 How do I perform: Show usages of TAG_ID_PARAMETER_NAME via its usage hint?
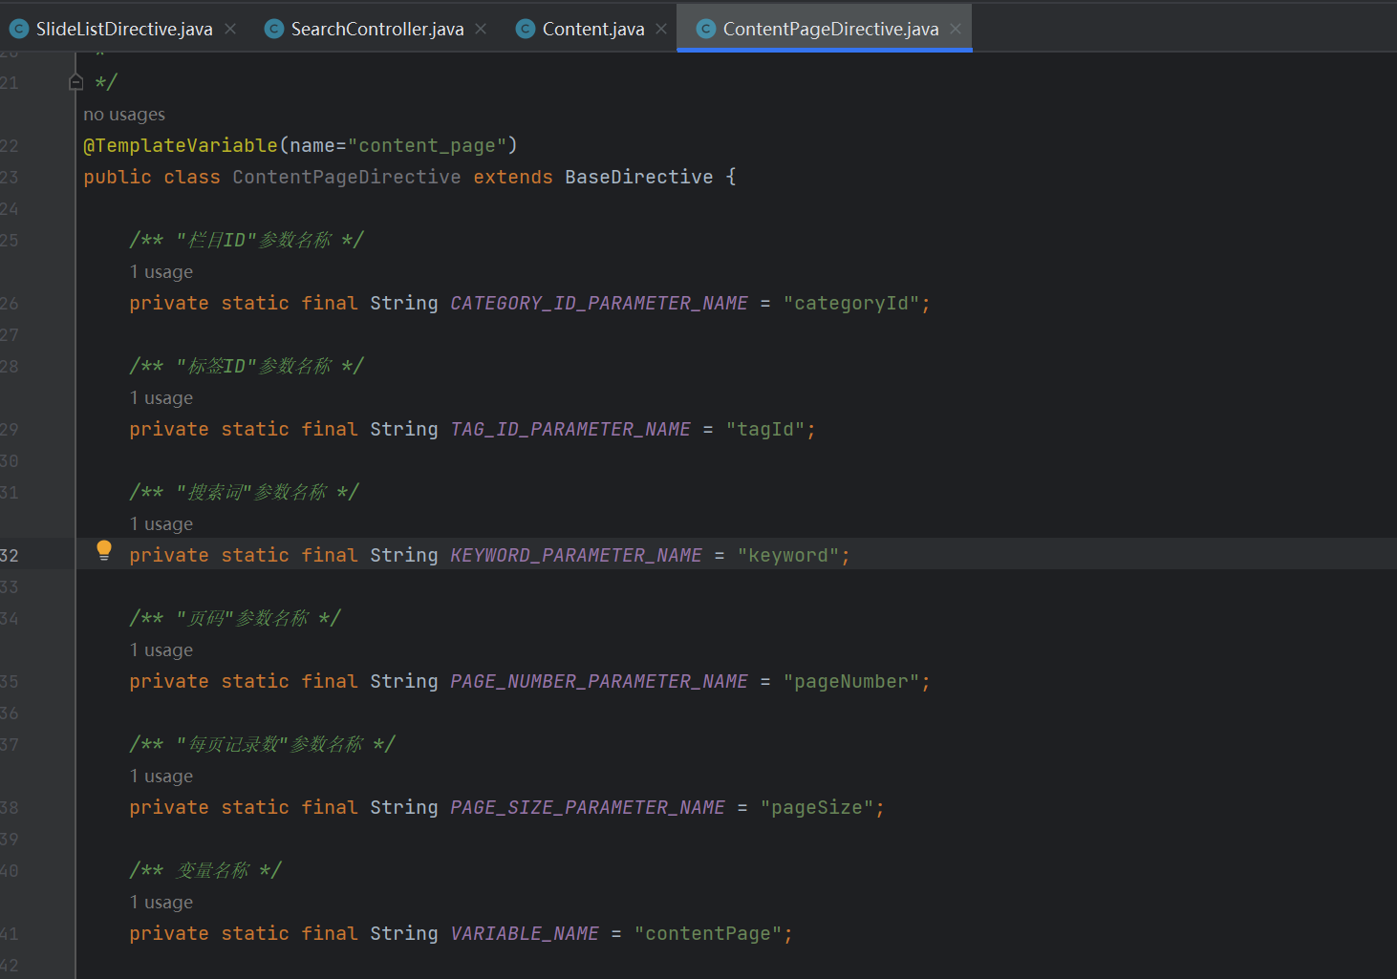(161, 398)
